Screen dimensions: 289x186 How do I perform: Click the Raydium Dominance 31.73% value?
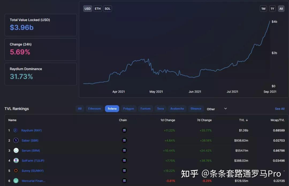coord(21,77)
